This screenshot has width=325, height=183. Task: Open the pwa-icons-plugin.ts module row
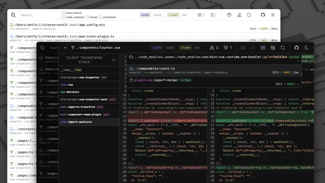144,38
